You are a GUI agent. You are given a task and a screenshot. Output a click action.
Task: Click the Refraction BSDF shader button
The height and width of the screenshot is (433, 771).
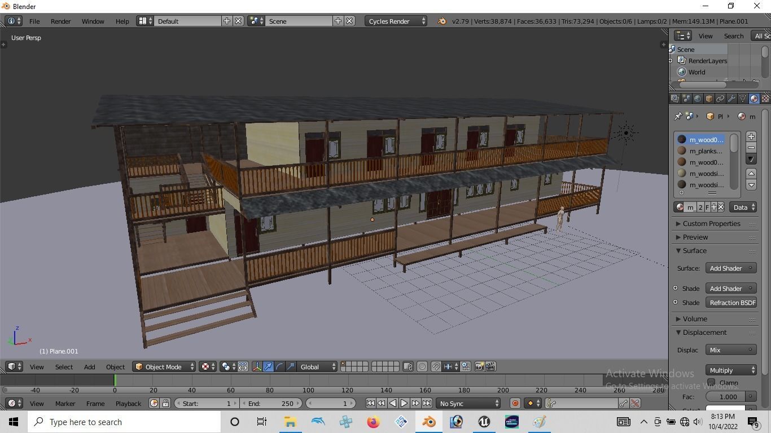(x=731, y=302)
